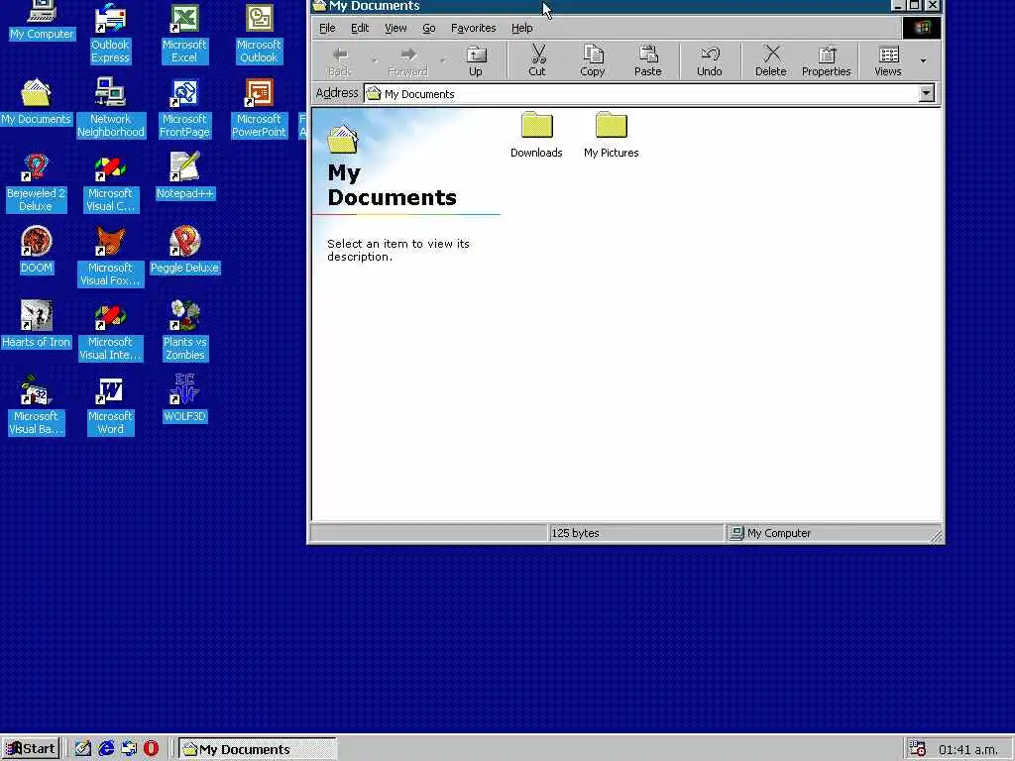
Task: Open the View menu
Action: pyautogui.click(x=395, y=28)
